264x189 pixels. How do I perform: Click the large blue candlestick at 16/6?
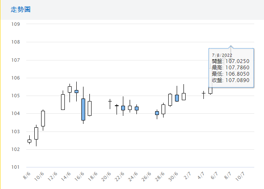coord(83,110)
